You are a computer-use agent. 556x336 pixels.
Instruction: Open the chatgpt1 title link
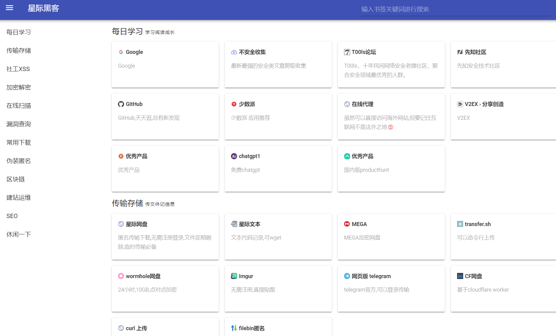point(249,156)
